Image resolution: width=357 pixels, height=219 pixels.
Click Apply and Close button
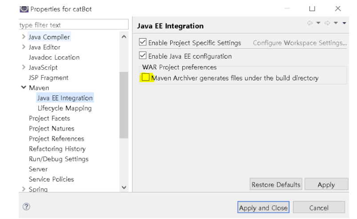263,208
